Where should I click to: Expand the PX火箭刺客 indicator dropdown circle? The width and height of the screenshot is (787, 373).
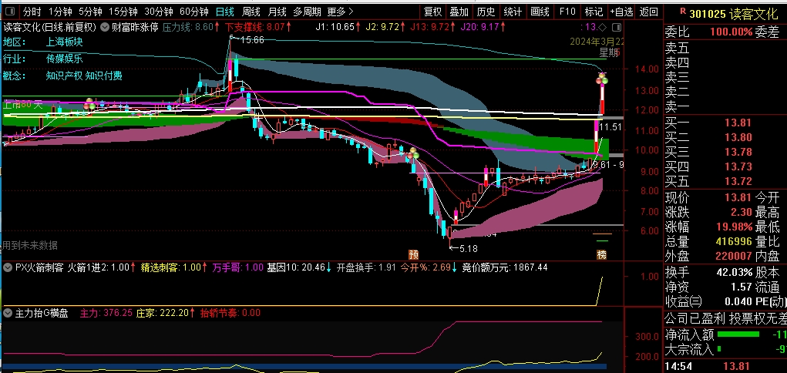[x=8, y=267]
